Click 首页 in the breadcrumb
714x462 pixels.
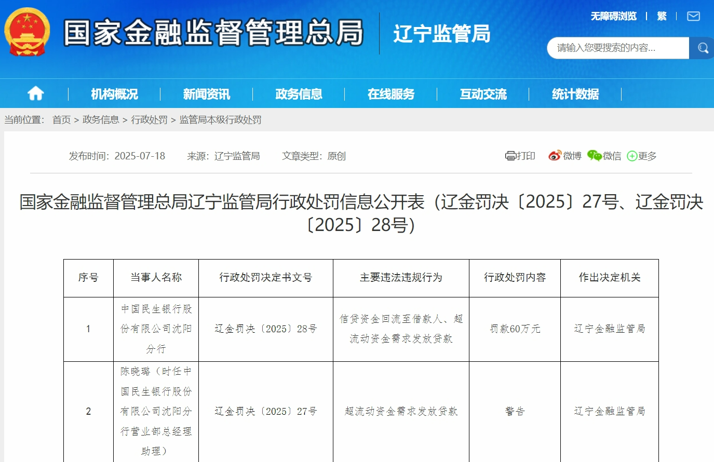pyautogui.click(x=61, y=120)
